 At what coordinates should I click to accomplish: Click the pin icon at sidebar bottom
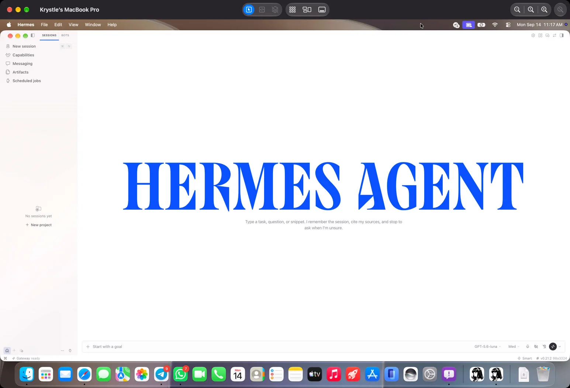[70, 350]
